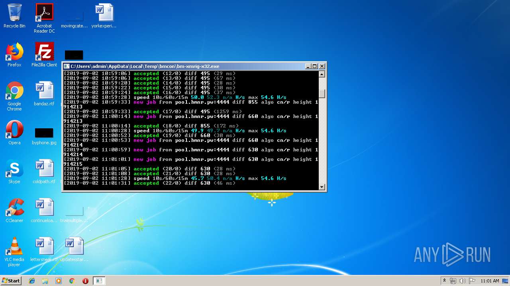Maximize the bm-xmrig console window

[x=315, y=66]
